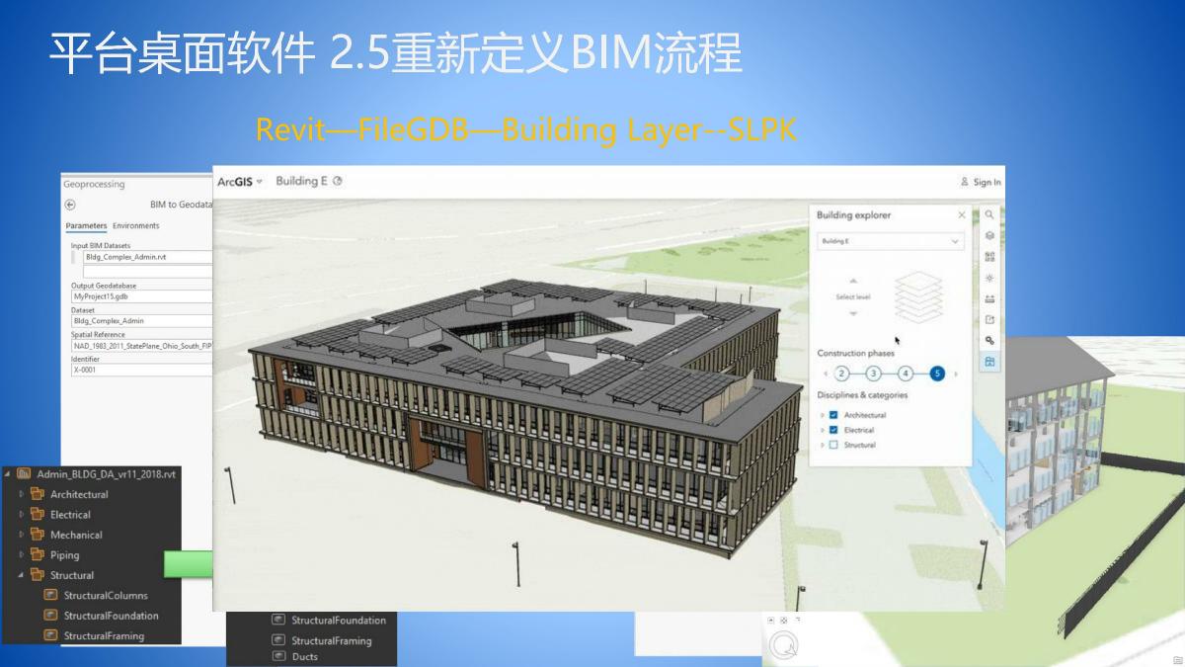The width and height of the screenshot is (1185, 667).
Task: Click the Spatial Reference field
Action: (x=141, y=346)
